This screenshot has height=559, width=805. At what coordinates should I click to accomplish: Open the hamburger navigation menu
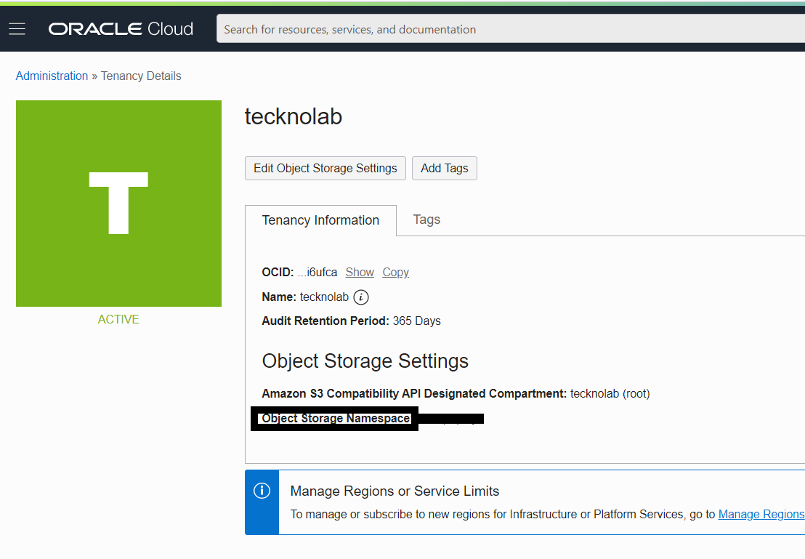click(x=17, y=29)
